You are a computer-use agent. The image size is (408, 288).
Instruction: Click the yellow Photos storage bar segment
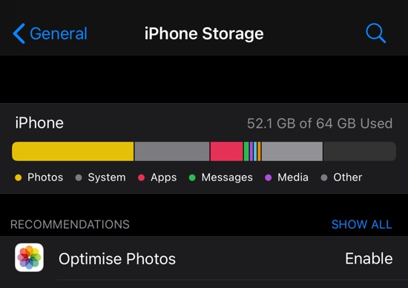click(73, 151)
